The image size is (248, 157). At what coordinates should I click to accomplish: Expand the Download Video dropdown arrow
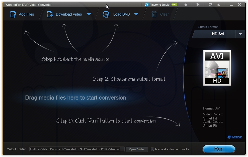pyautogui.click(x=89, y=14)
